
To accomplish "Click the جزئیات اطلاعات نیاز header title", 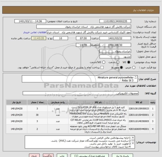I will coord(143,10).
